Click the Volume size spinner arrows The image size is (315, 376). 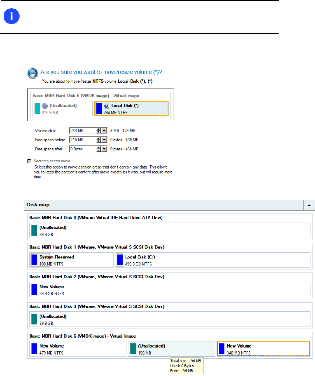(99, 131)
